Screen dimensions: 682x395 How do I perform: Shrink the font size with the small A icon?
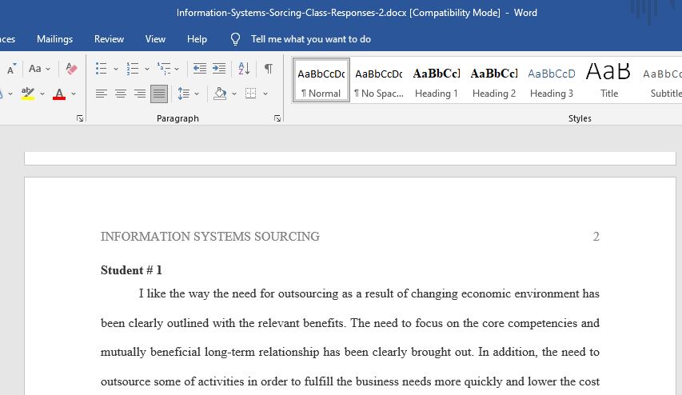(x=11, y=69)
